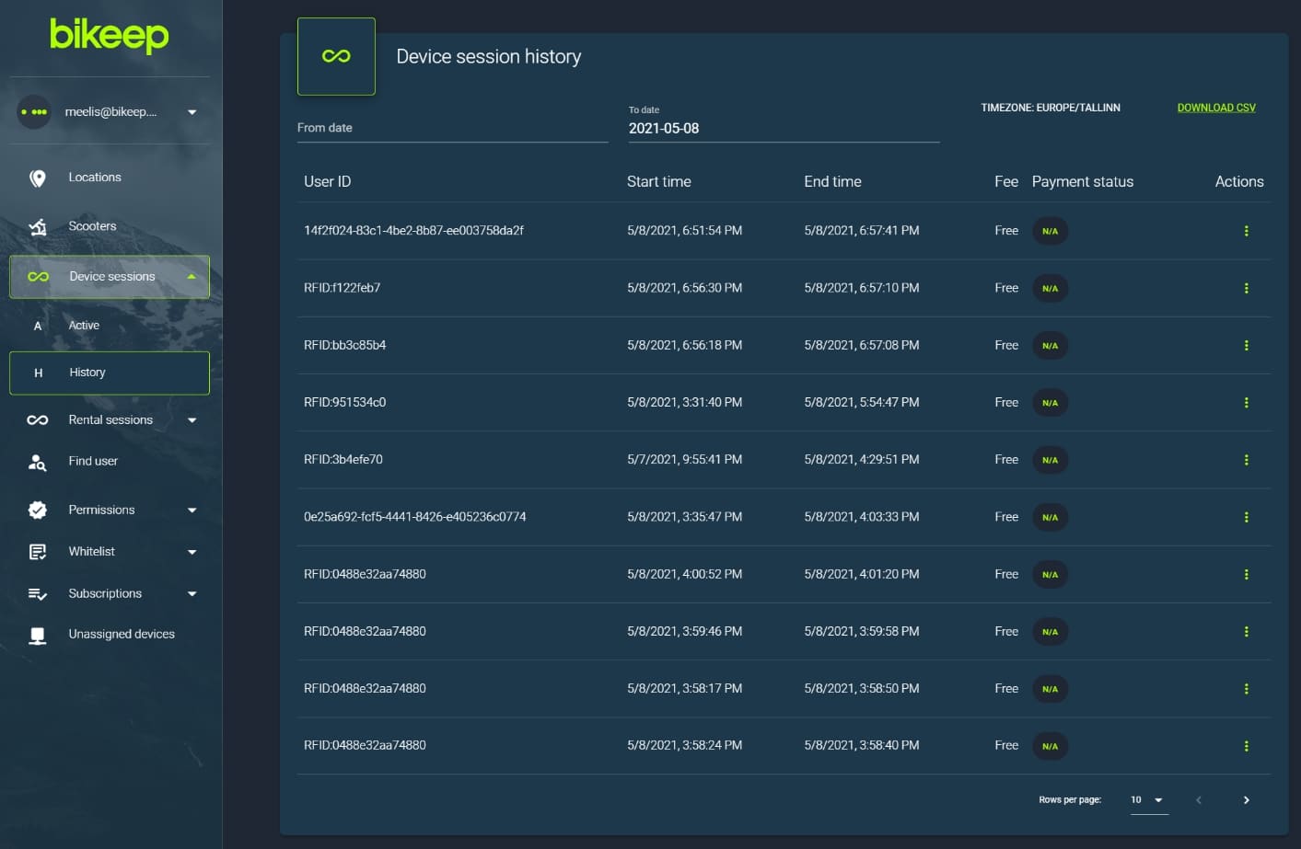Screen dimensions: 1301x849
Task: Click the Locations pin icon
Action: click(x=38, y=178)
